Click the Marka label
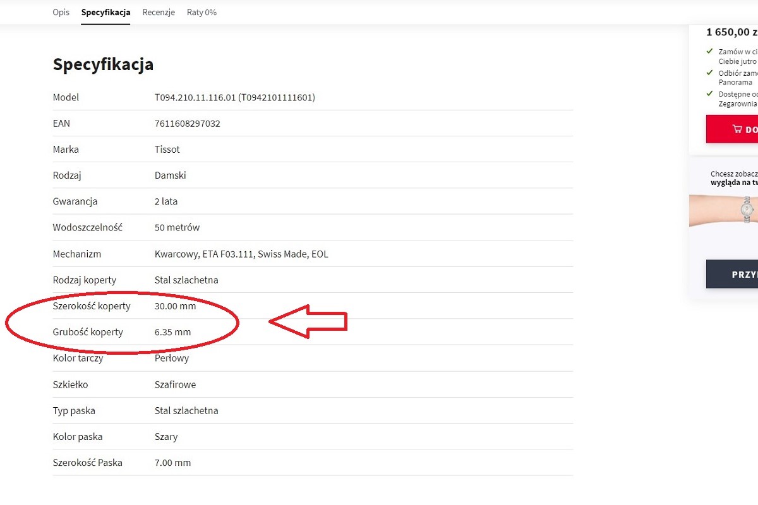Viewport: 758px width, 505px height. pos(66,150)
